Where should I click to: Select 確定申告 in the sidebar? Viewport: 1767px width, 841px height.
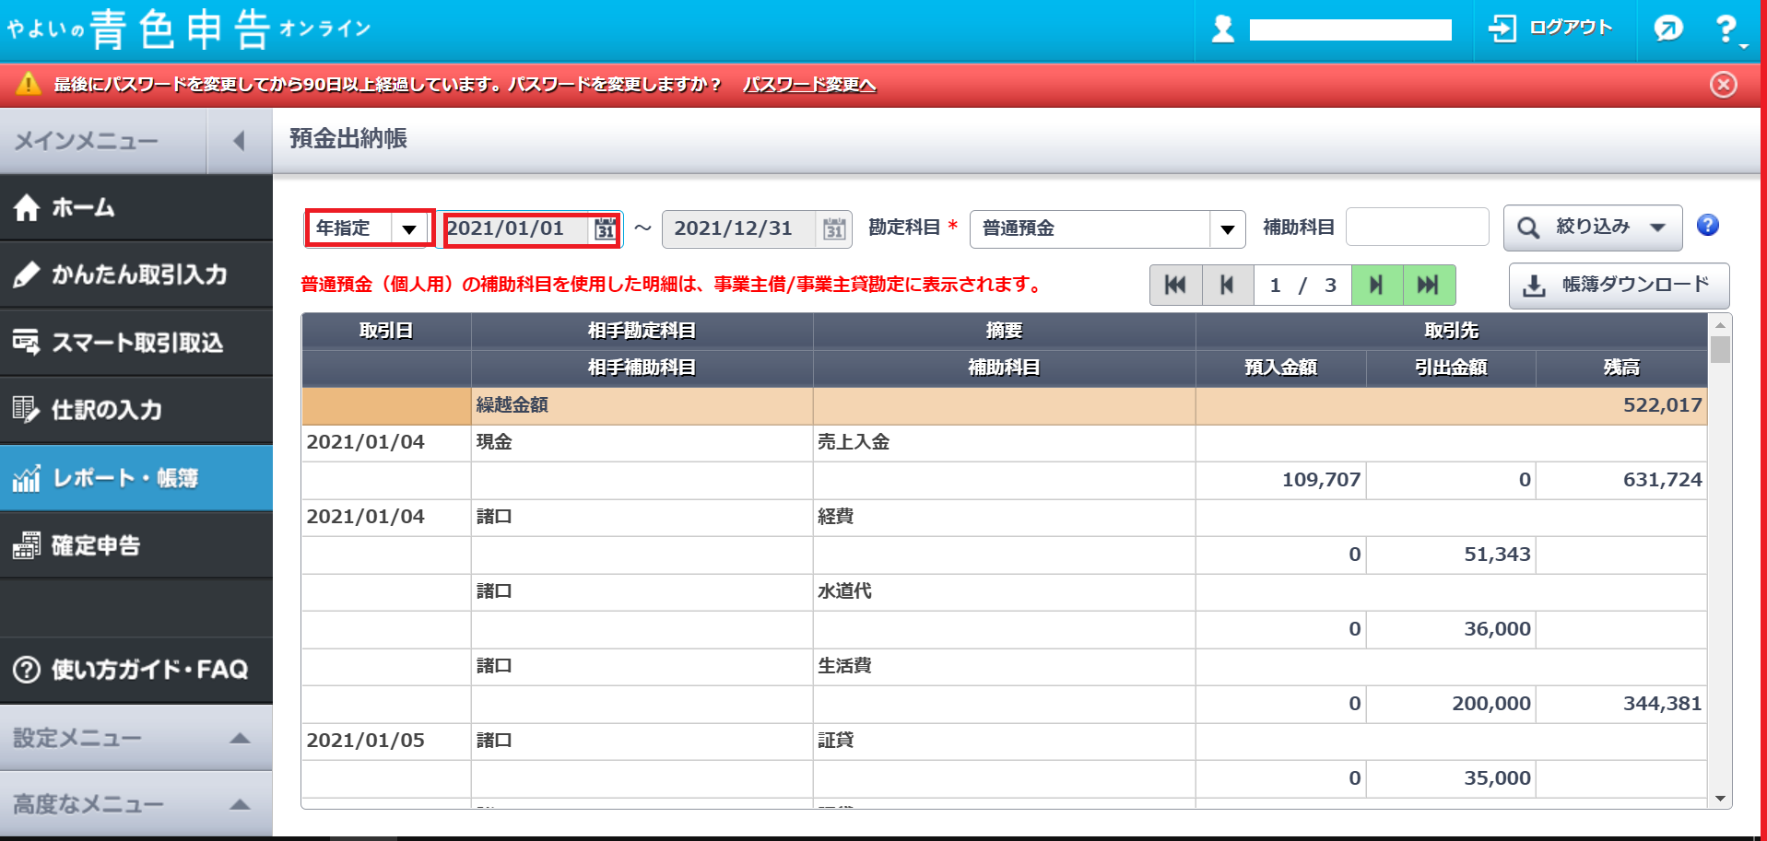click(x=135, y=545)
